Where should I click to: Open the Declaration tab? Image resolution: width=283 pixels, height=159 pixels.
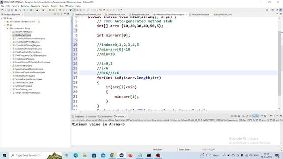click(105, 117)
